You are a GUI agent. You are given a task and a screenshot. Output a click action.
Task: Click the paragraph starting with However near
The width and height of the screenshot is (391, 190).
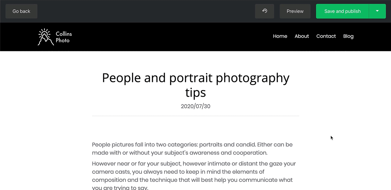[194, 176]
